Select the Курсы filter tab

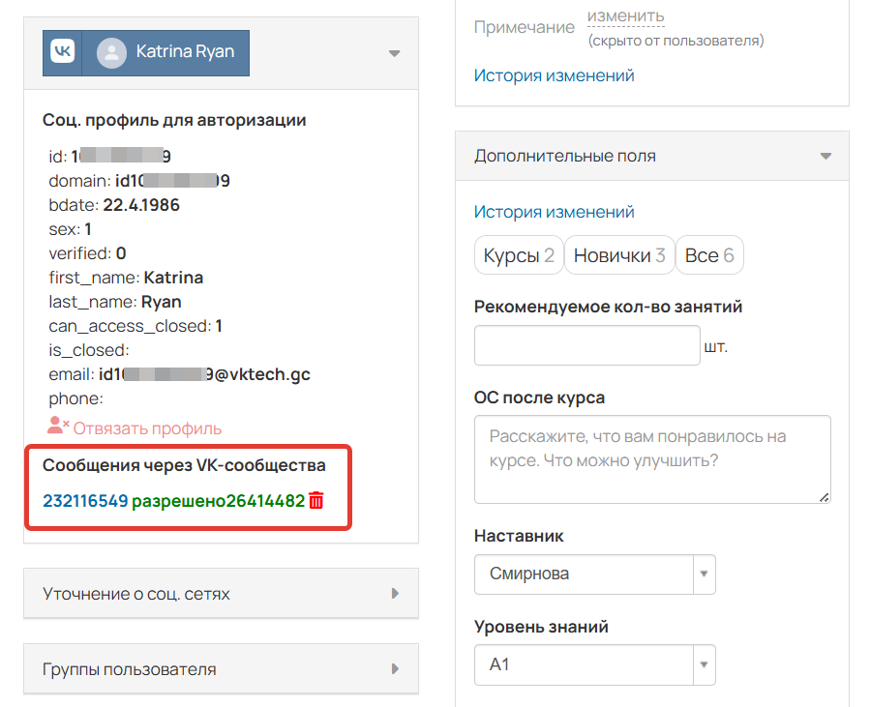(519, 254)
